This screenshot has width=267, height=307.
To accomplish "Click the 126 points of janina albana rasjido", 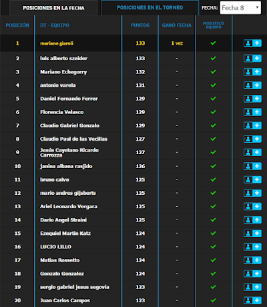I will pyautogui.click(x=140, y=166).
